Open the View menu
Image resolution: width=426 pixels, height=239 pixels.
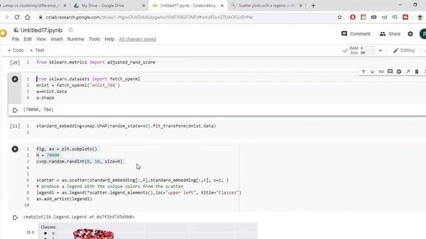[x=41, y=39]
